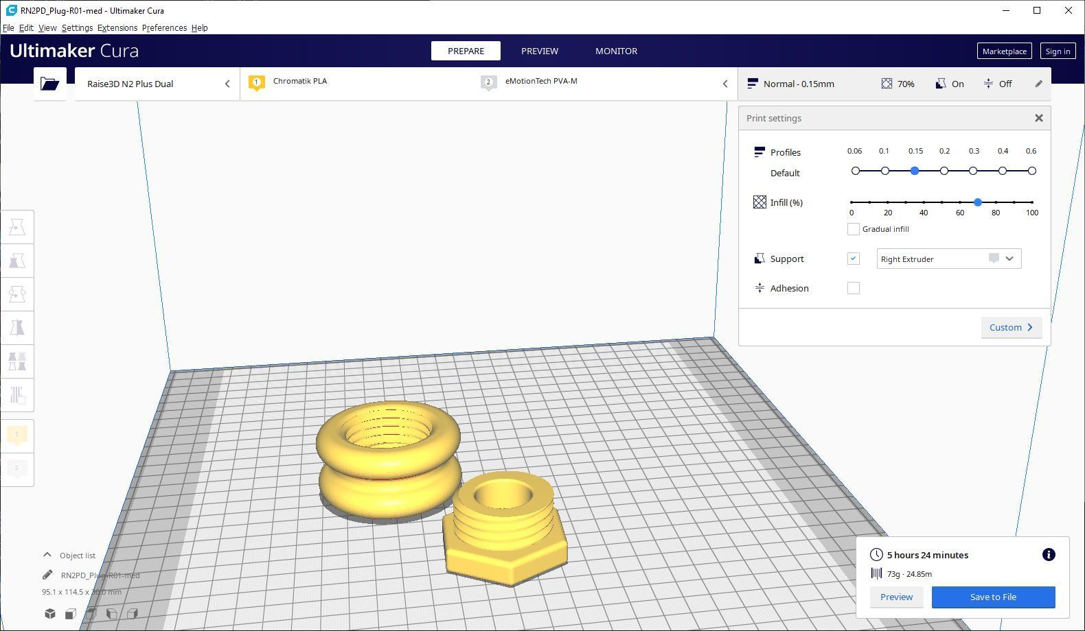Click the adhesion Off icon in settings header
The image size is (1085, 631).
tap(988, 84)
